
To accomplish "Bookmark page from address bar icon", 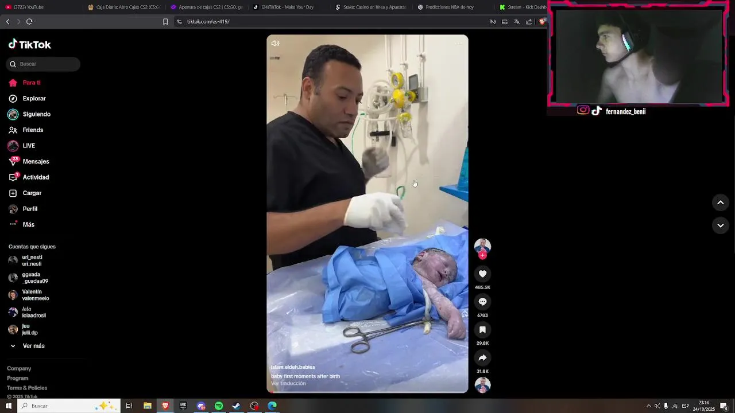I will 165,21.
